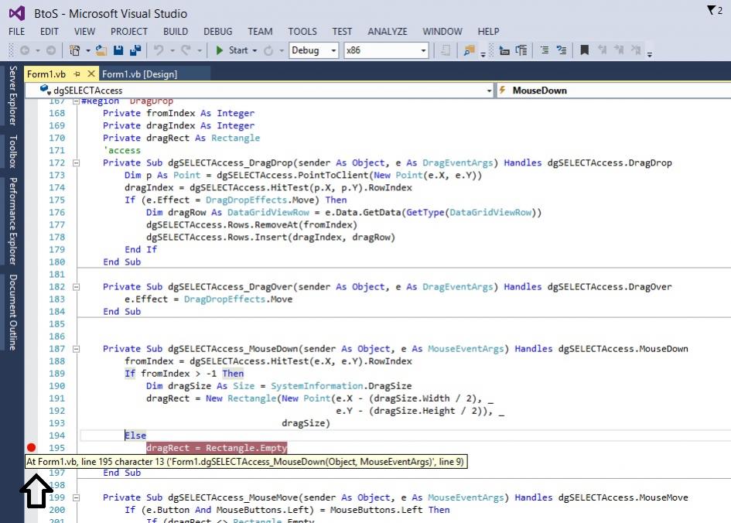Collapse the dgSELECTAccess_MouseMove sub at line 199

(76, 497)
